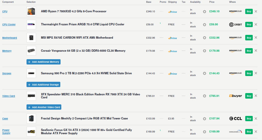Open price settings gear for CPU row

(x=204, y=12)
